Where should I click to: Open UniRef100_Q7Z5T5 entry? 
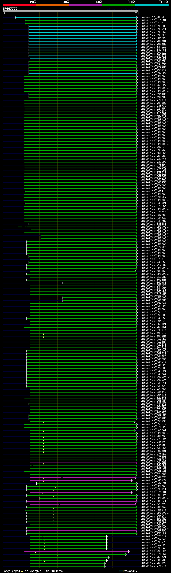tap(153, 100)
